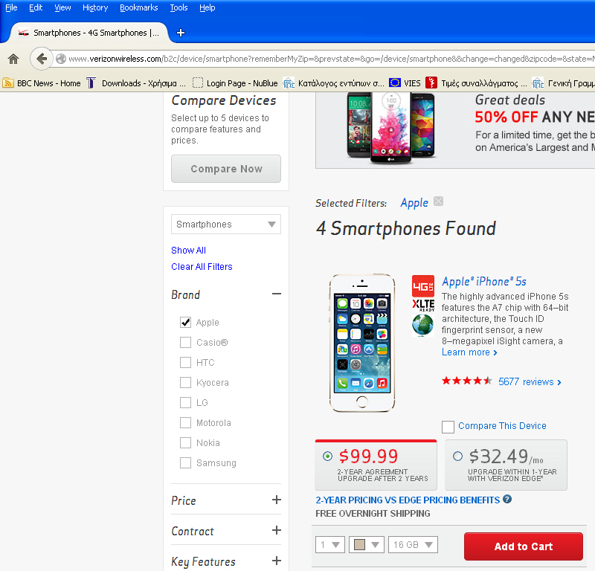Open the Help menu

(208, 7)
